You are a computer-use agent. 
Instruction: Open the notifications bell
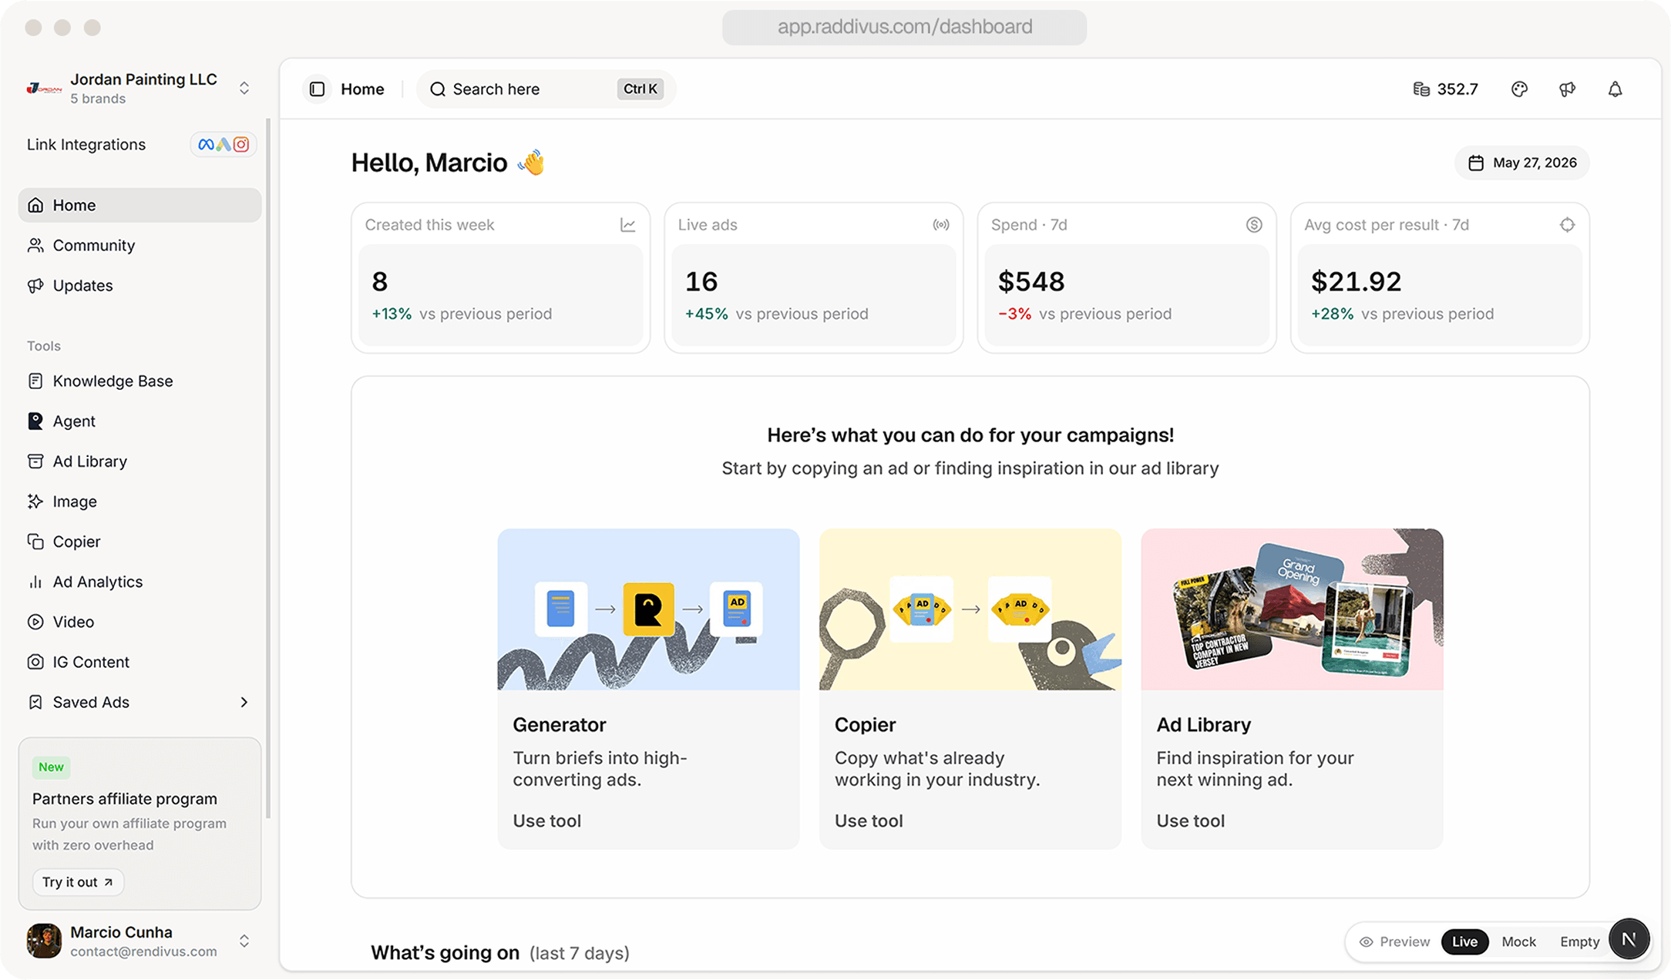point(1615,89)
